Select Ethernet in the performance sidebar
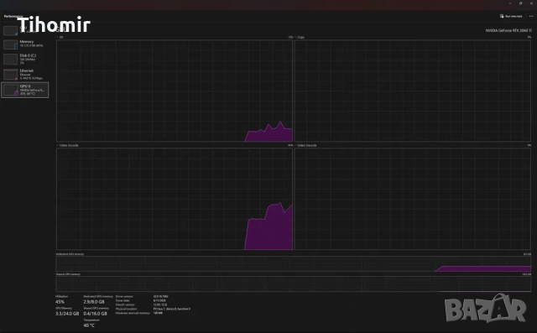Image resolution: width=537 pixels, height=333 pixels. [x=24, y=75]
